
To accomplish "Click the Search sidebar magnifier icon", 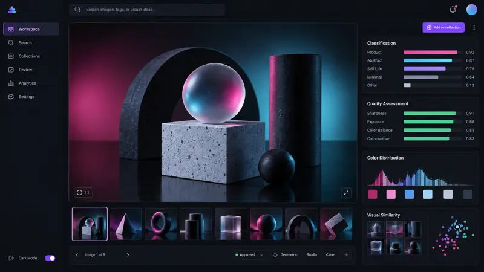I will click(x=11, y=42).
